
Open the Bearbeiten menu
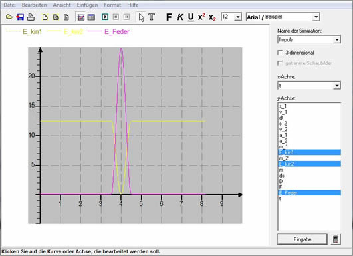click(x=34, y=5)
